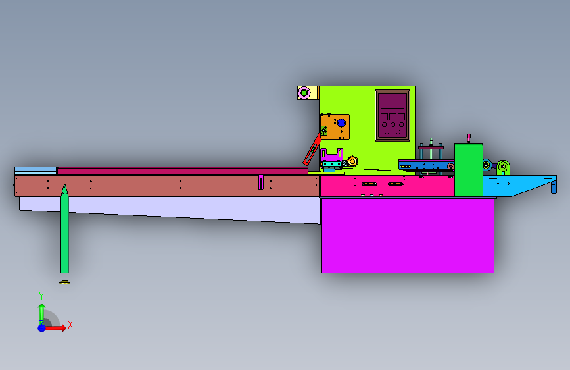Viewport: 570px width, 370px height.
Task: Select the large magenta base cabinet
Action: pos(408,235)
